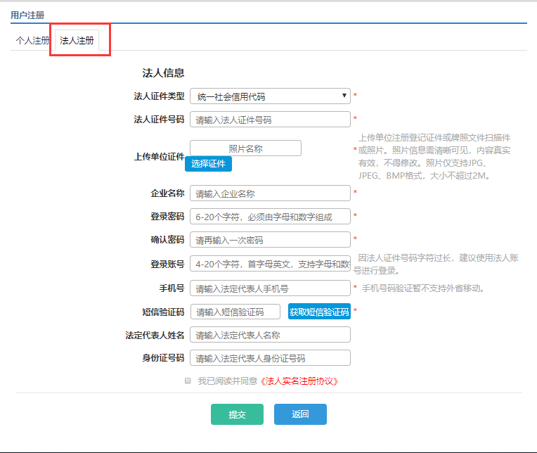
Task: Switch to the 个人注册 tab
Action: [32, 41]
